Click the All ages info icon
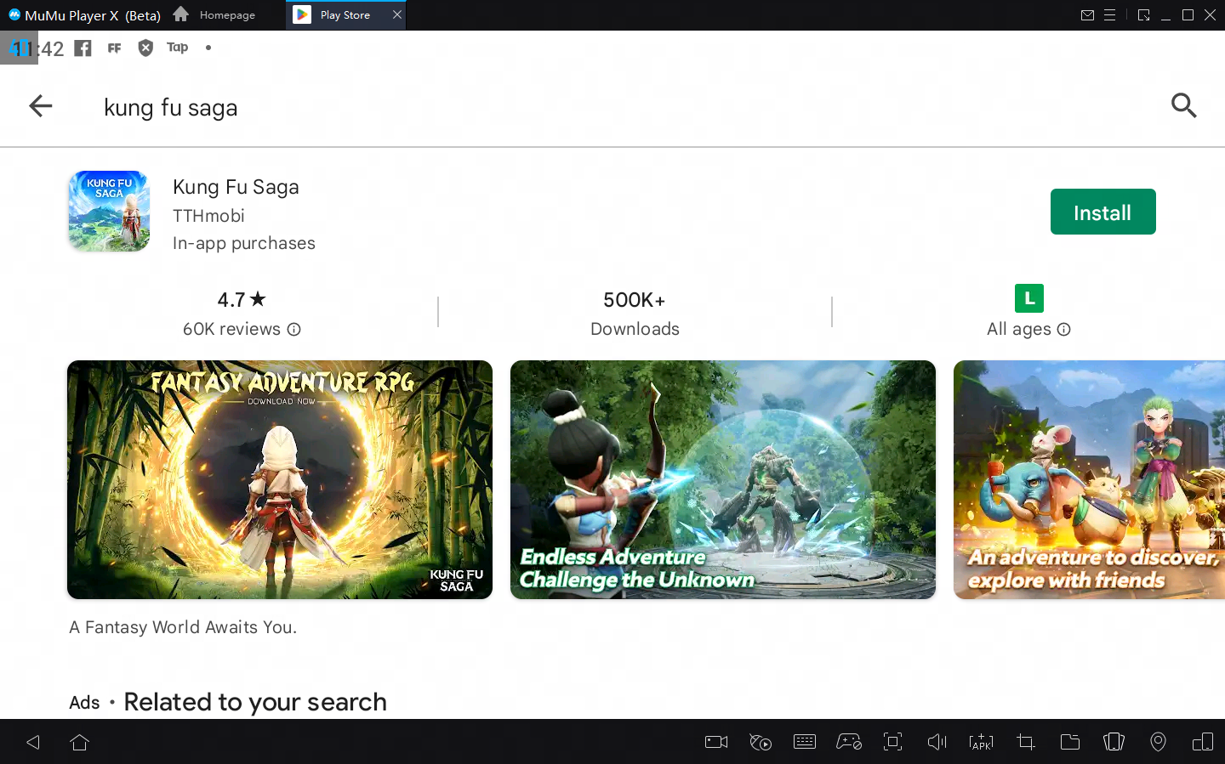Viewport: 1225px width, 764px height. coord(1063,330)
